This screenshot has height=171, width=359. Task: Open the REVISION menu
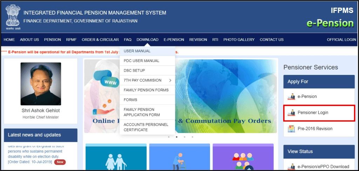pyautogui.click(x=198, y=40)
